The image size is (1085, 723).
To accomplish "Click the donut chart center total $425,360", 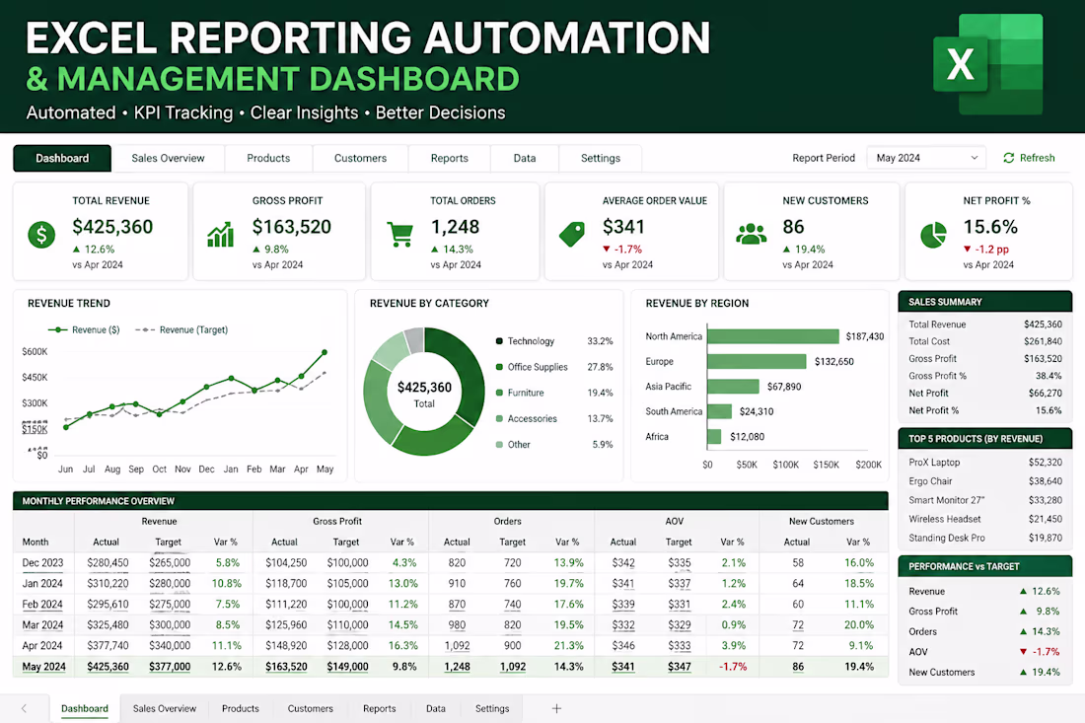I will tap(424, 388).
